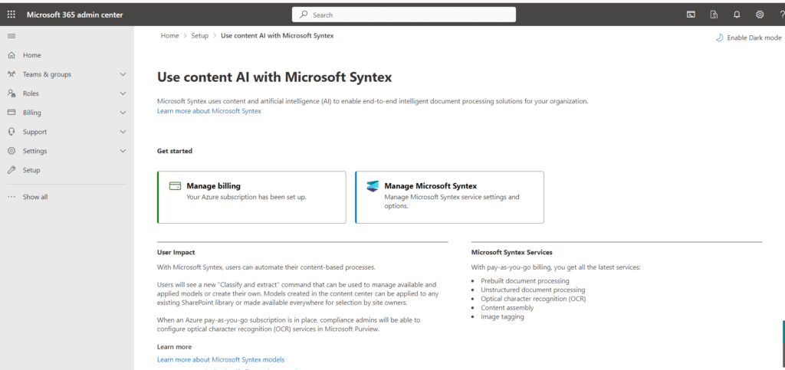The width and height of the screenshot is (785, 370).
Task: Click the Home icon in sidebar
Action: click(x=11, y=55)
